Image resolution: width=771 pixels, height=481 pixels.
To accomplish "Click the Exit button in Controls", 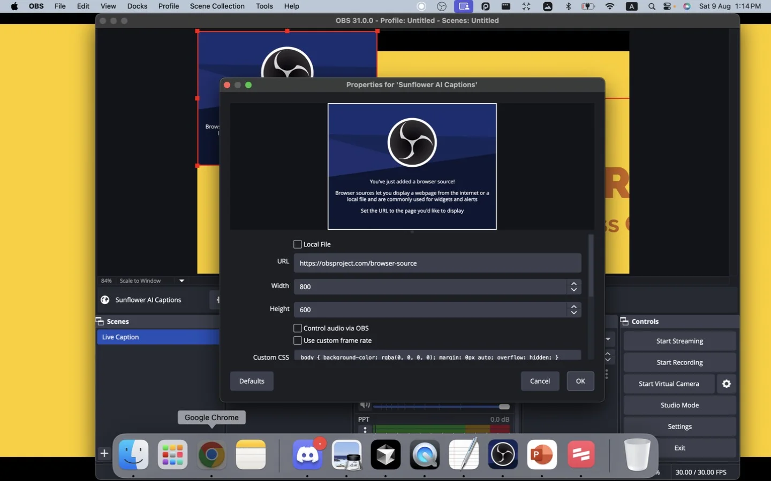I will (679, 448).
